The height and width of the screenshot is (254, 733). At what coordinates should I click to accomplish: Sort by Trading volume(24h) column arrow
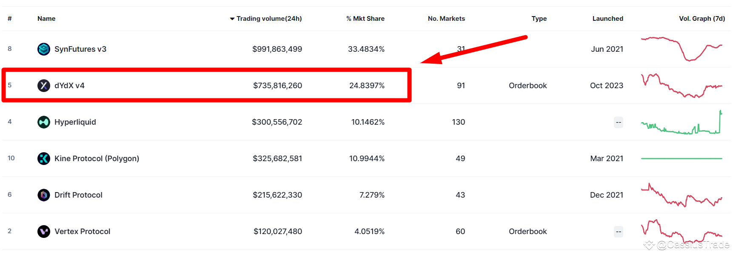click(232, 19)
